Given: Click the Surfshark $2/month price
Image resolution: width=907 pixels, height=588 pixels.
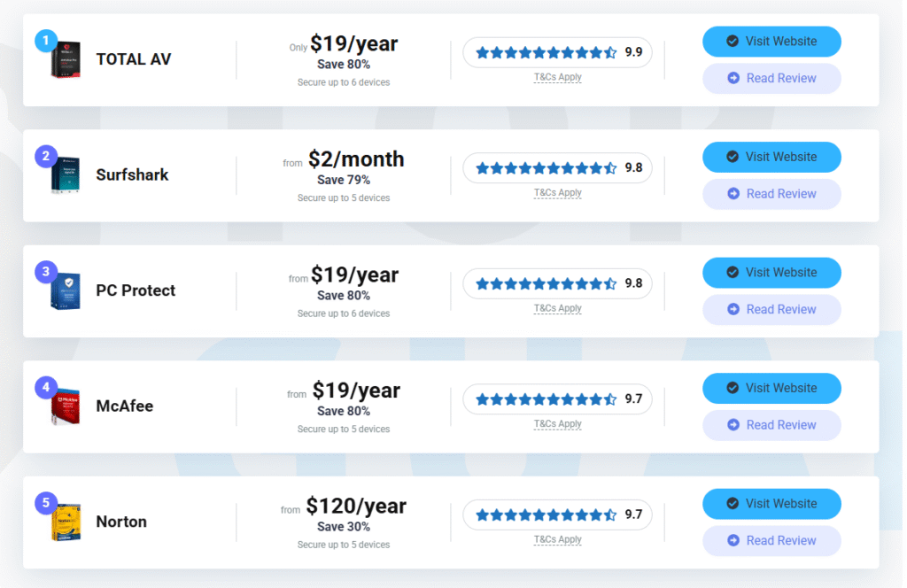Looking at the screenshot, I should (x=356, y=159).
